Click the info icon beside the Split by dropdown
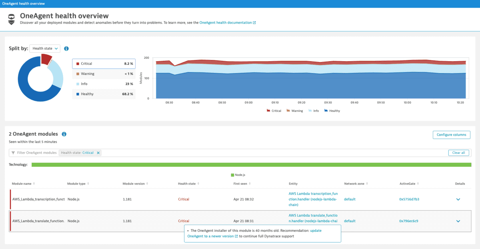 [66, 48]
